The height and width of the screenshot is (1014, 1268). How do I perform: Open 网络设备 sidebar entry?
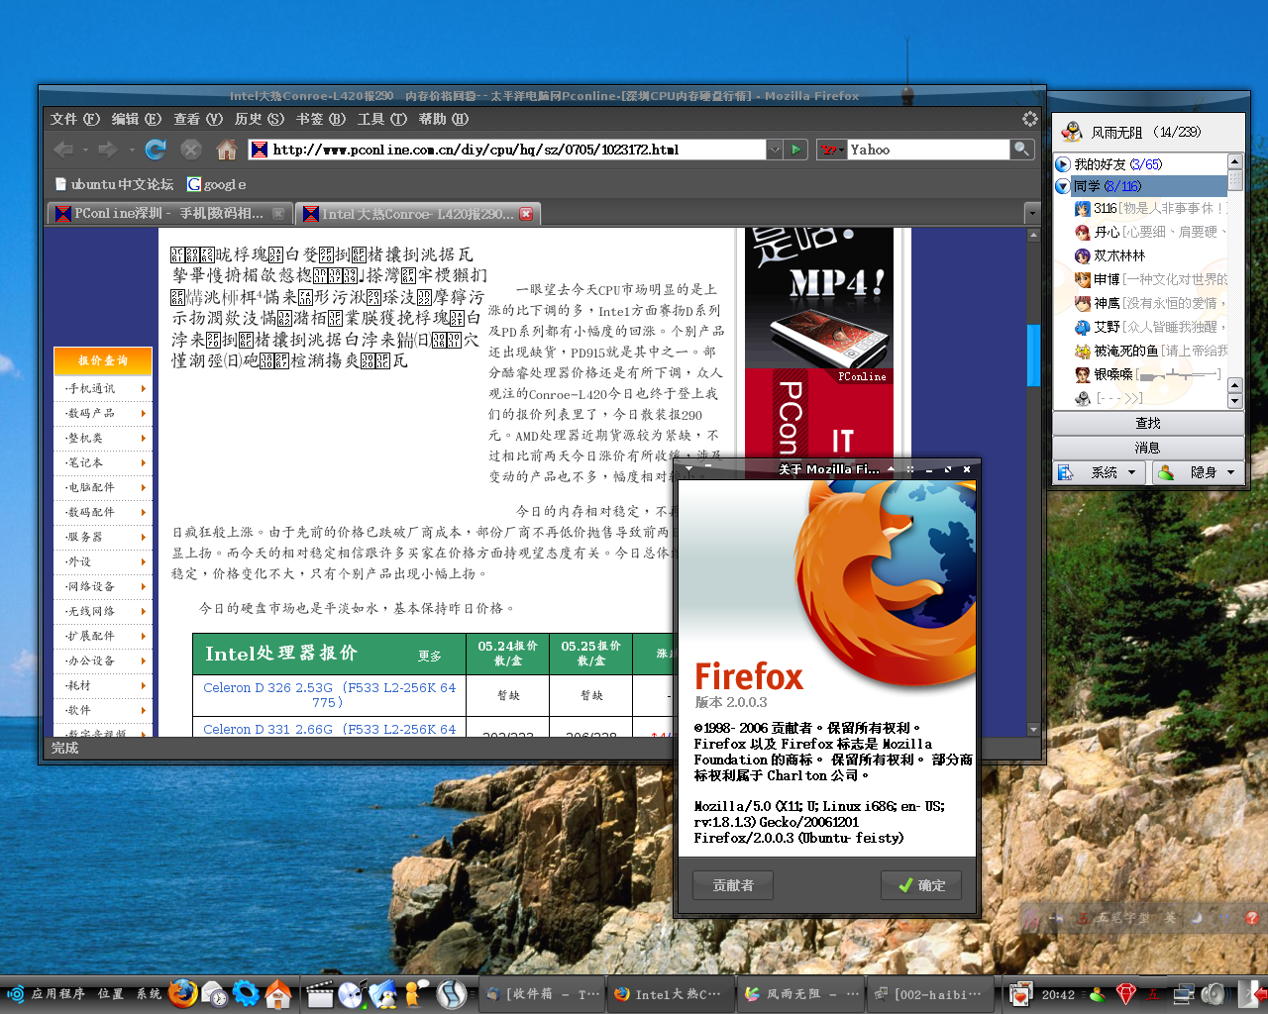(x=105, y=586)
